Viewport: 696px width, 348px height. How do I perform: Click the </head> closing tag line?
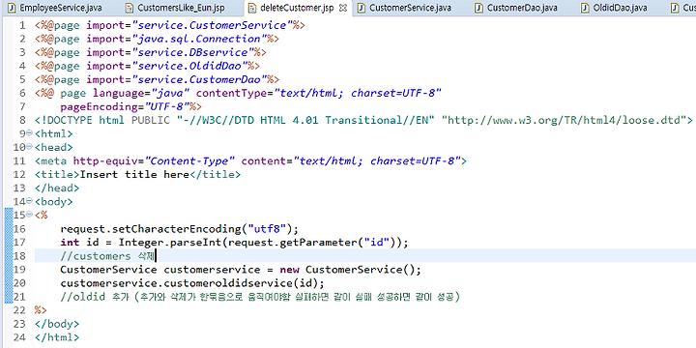point(57,188)
